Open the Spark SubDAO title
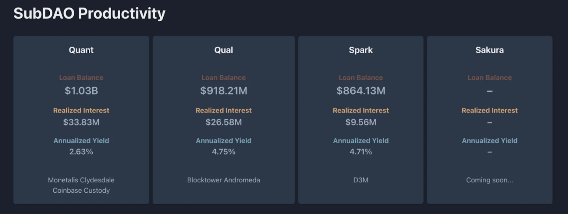The width and height of the screenshot is (568, 214). [x=361, y=50]
